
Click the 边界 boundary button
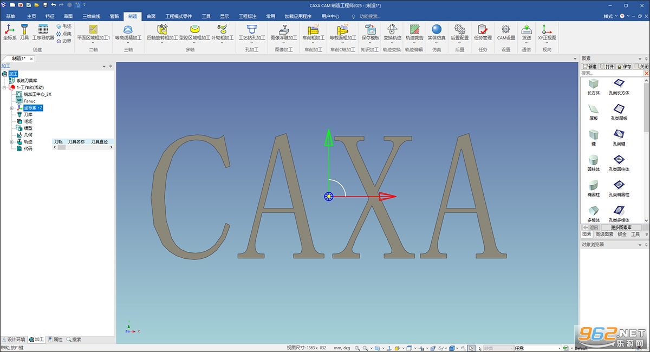click(64, 41)
